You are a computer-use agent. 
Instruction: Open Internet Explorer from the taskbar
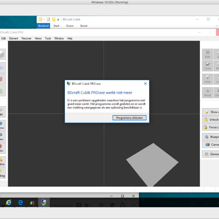point(9,202)
